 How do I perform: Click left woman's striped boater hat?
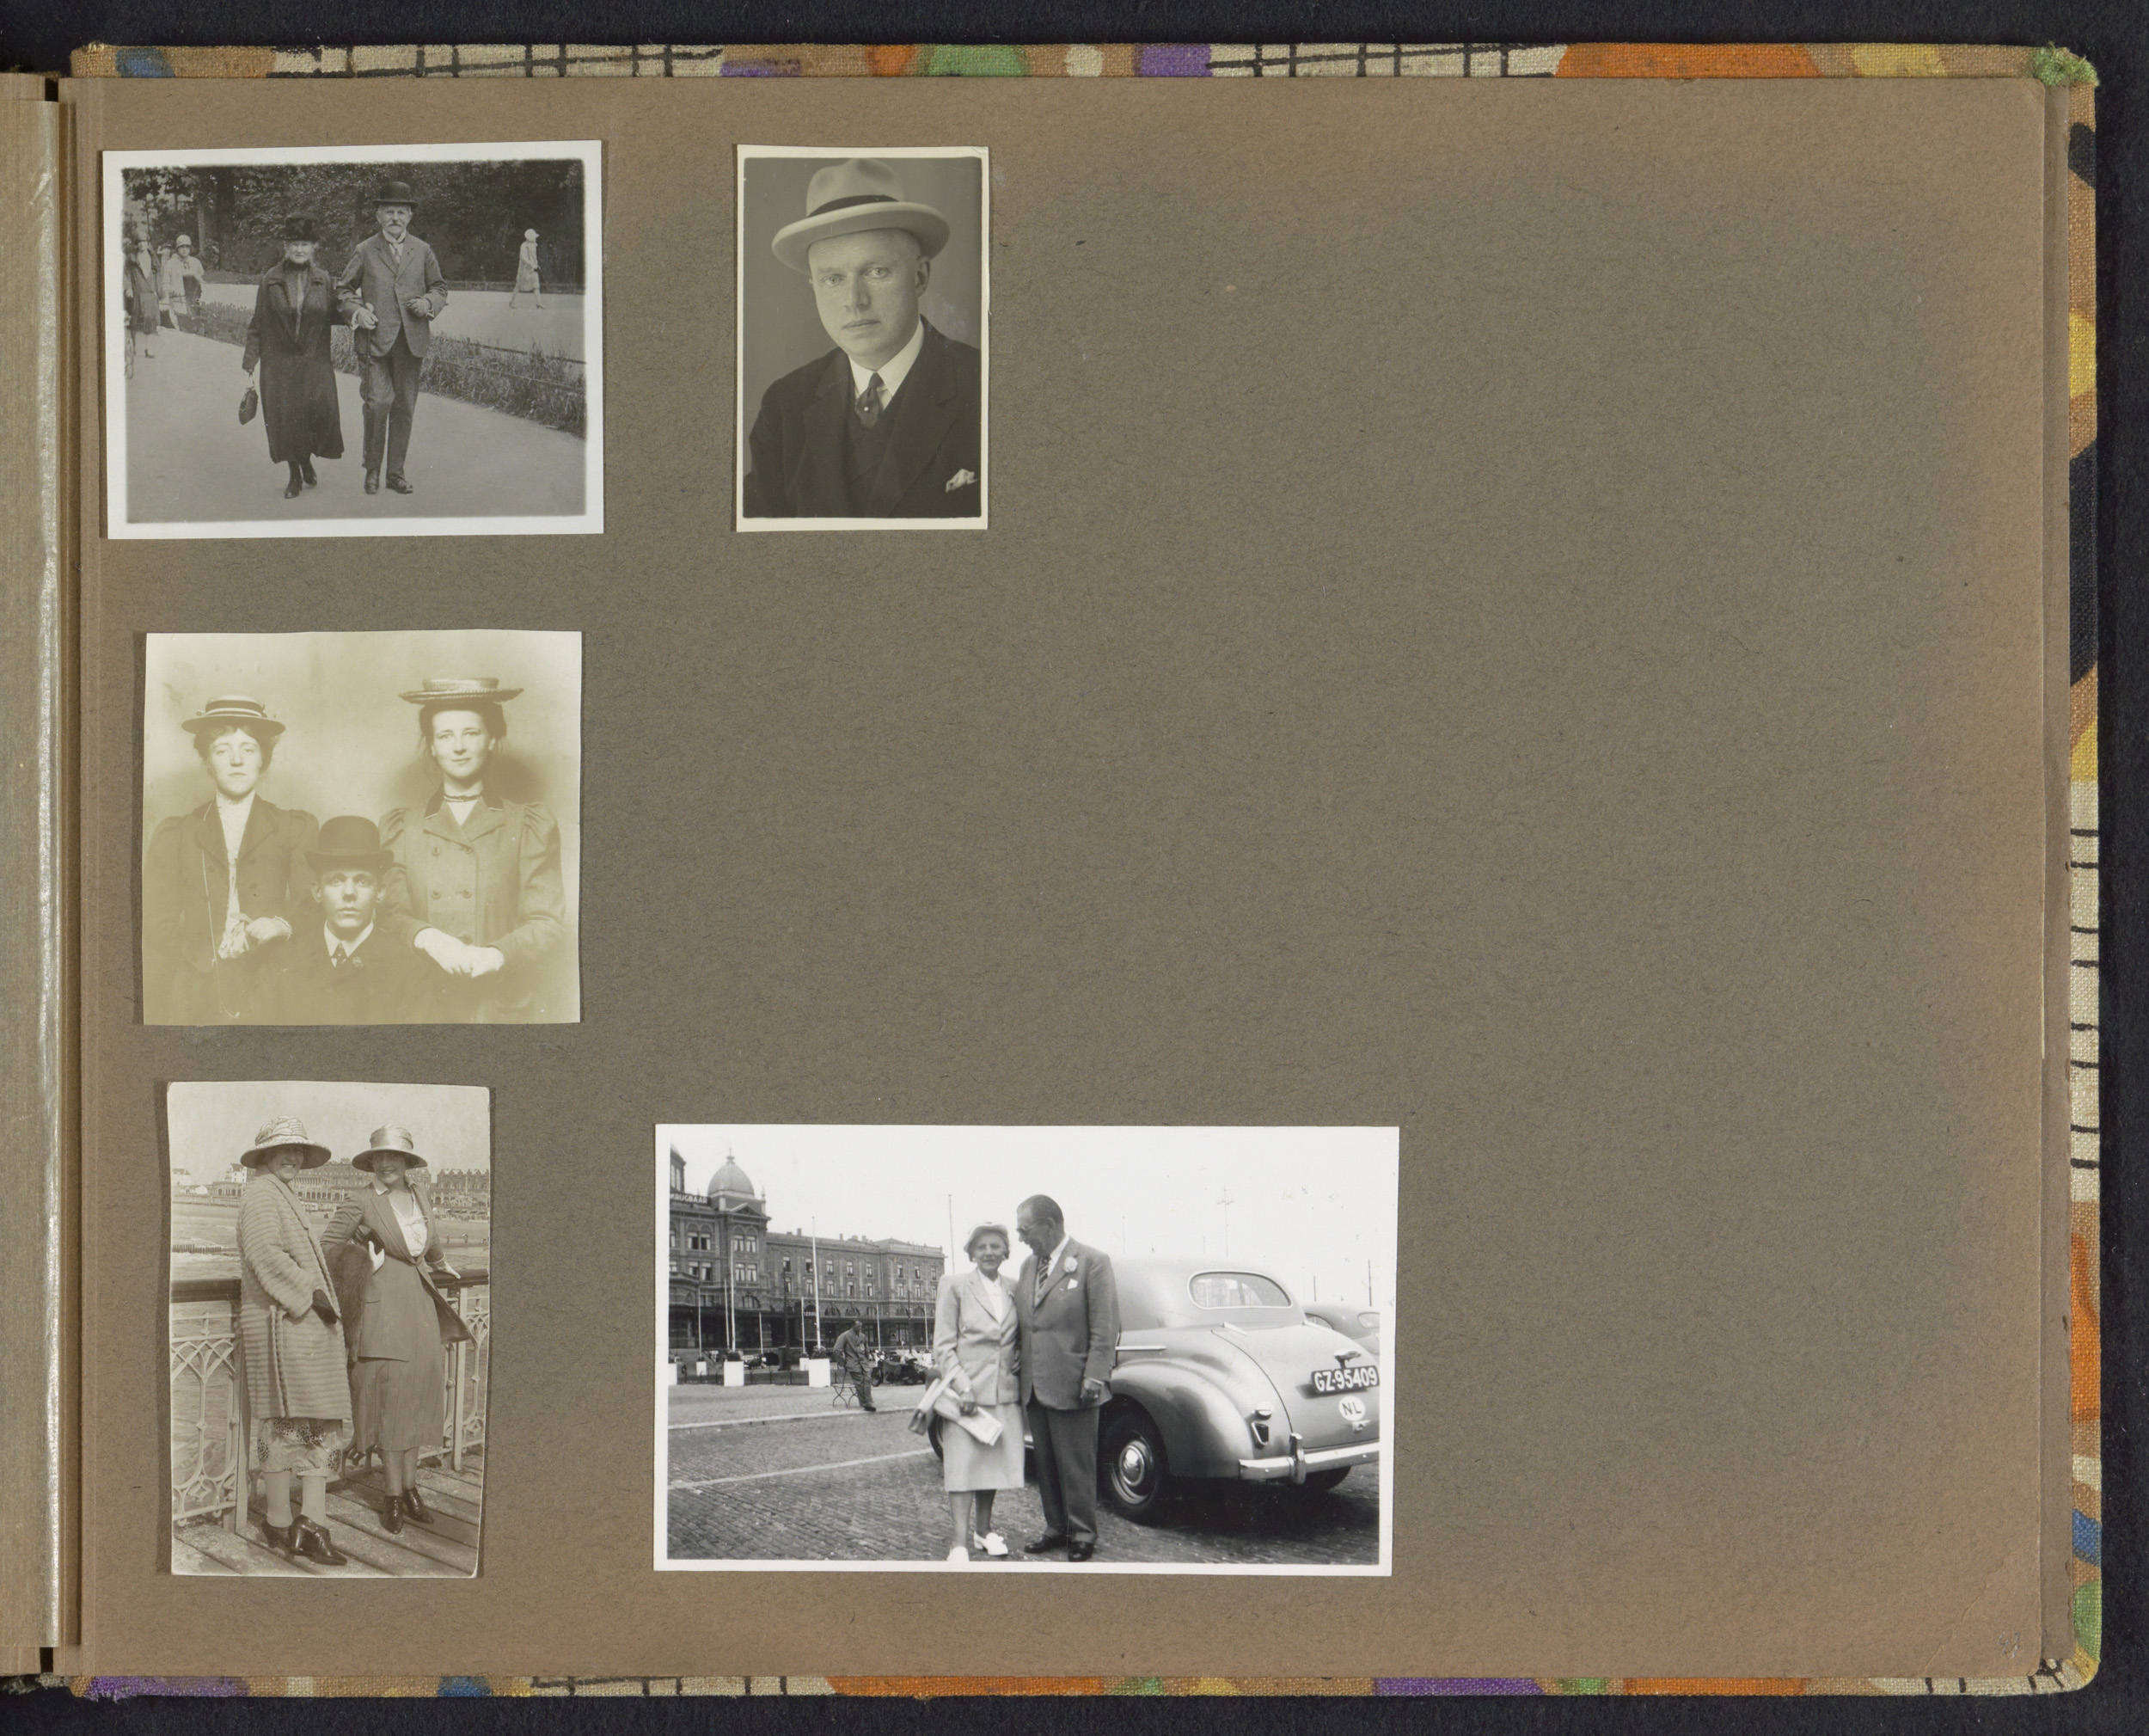pos(234,713)
